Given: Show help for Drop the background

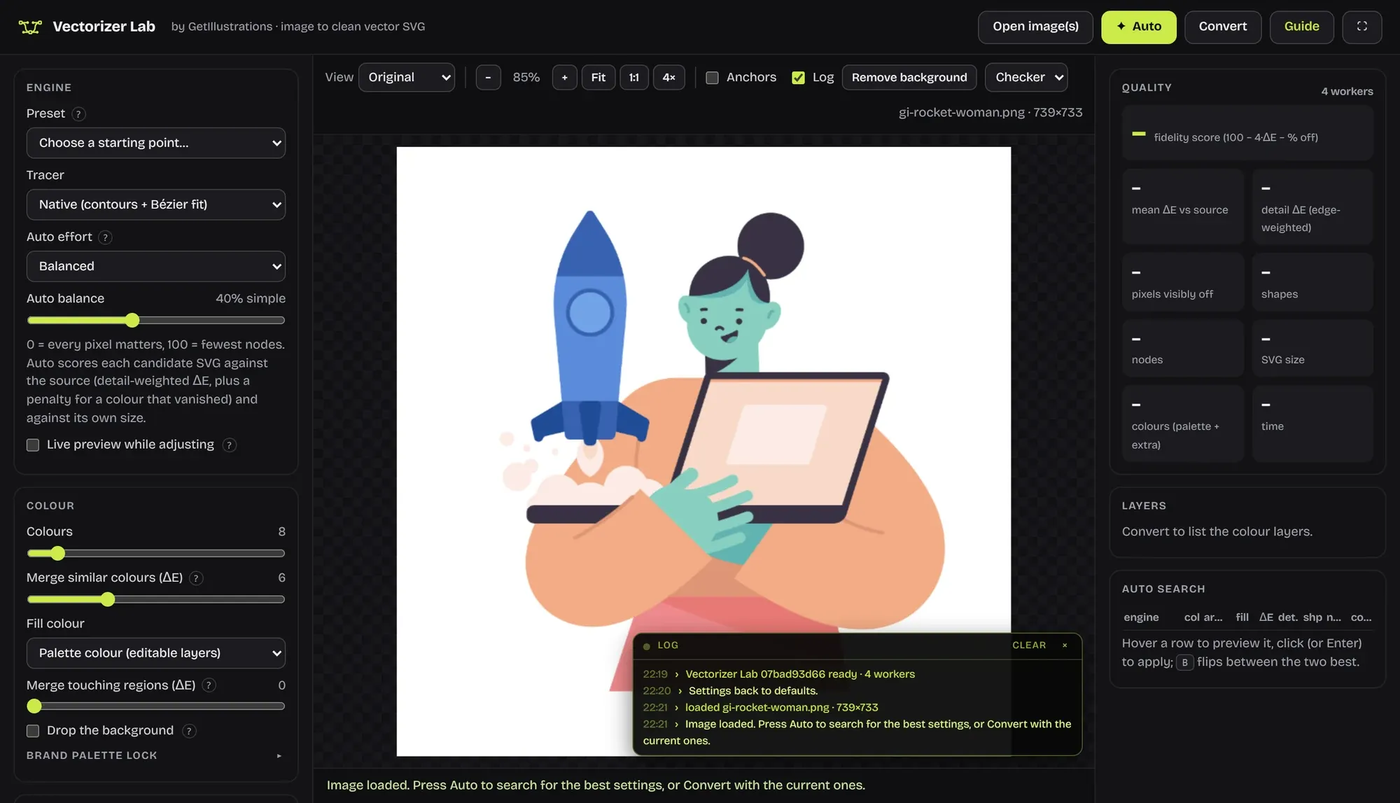Looking at the screenshot, I should [x=189, y=731].
